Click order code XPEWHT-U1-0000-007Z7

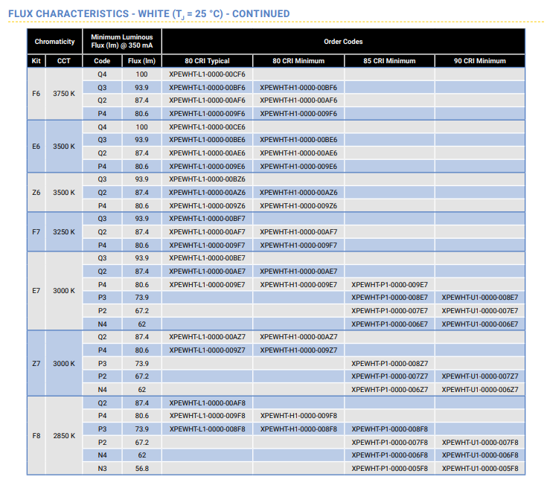(x=480, y=376)
